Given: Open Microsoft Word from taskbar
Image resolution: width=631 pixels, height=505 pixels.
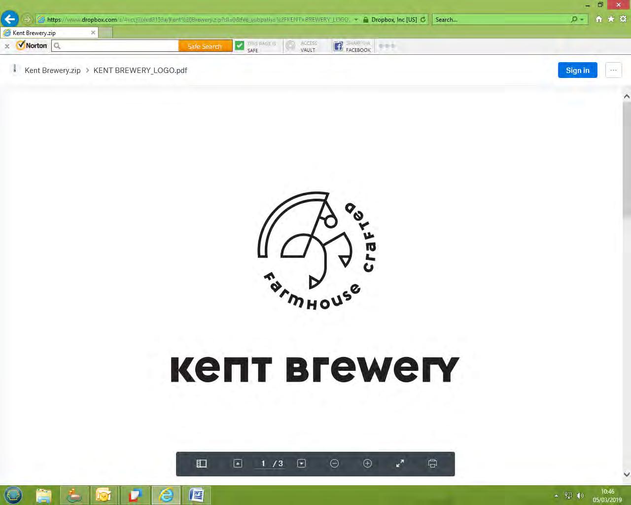Looking at the screenshot, I should click(x=197, y=495).
